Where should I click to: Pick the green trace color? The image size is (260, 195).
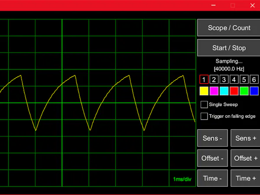[244, 91]
